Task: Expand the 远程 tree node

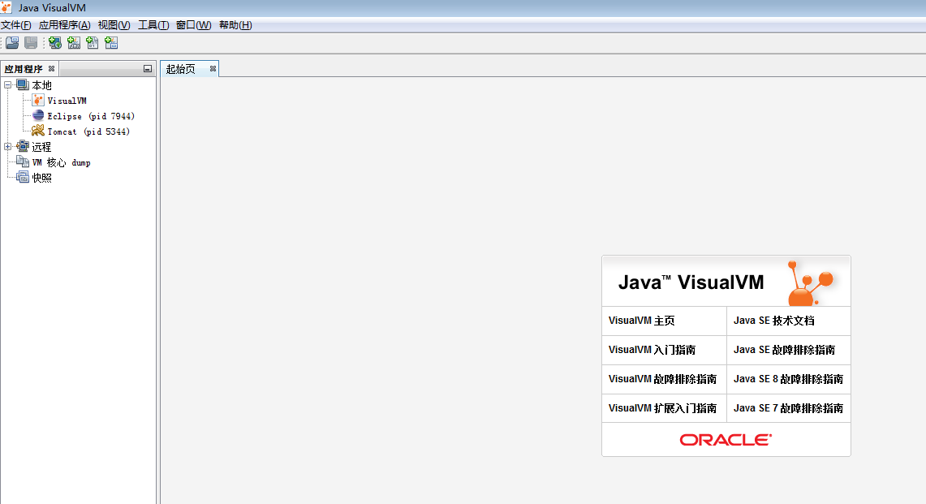Action: (8, 147)
